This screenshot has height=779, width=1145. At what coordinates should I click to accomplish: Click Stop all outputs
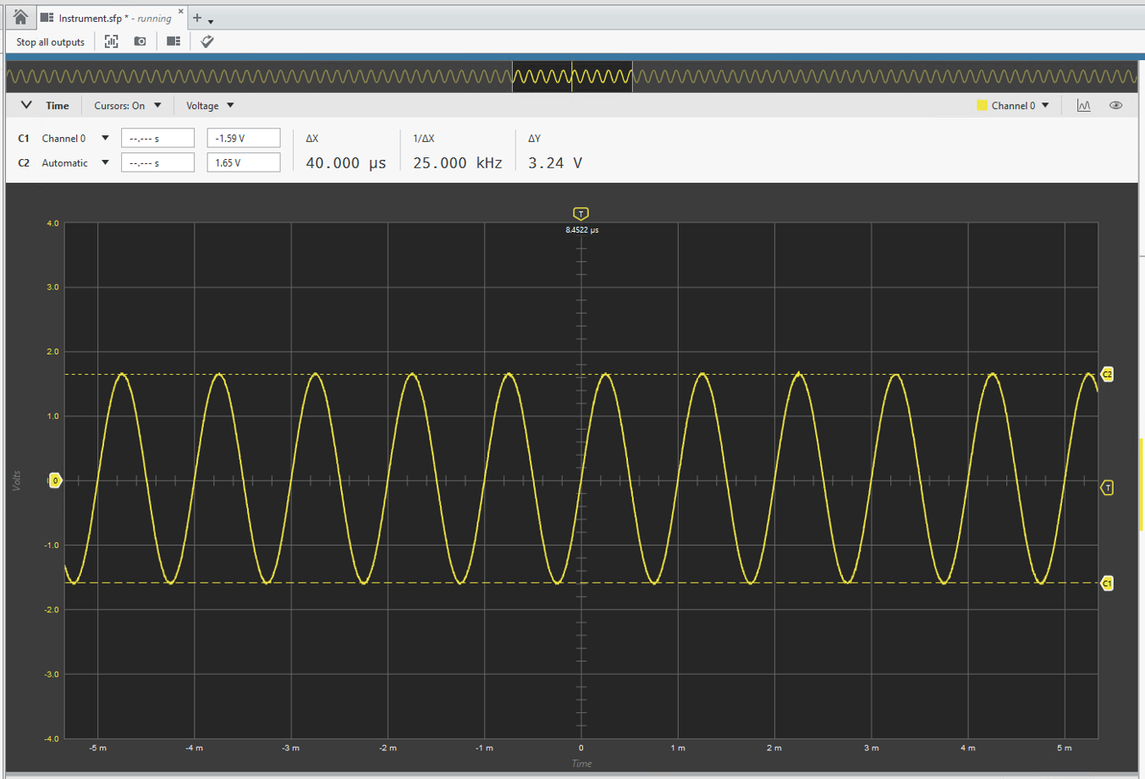(51, 41)
